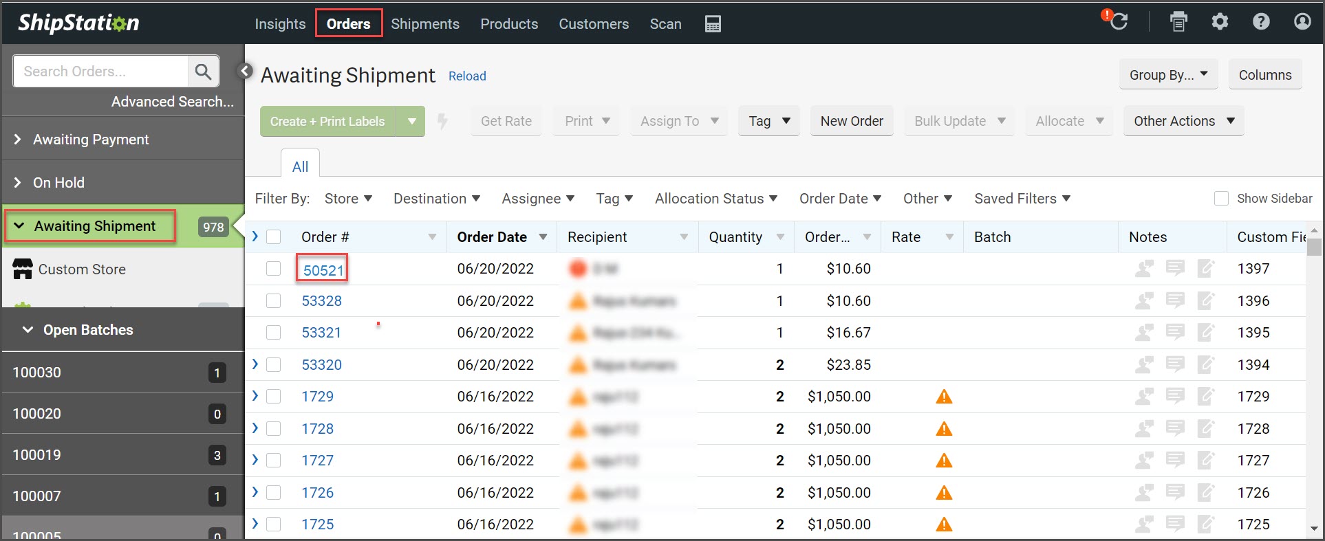
Task: Click assign user icon for order 50521
Action: [x=1144, y=269]
